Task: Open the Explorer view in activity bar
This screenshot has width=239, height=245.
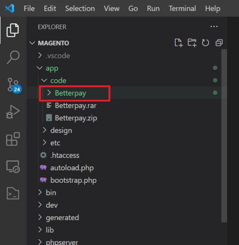Action: click(13, 30)
